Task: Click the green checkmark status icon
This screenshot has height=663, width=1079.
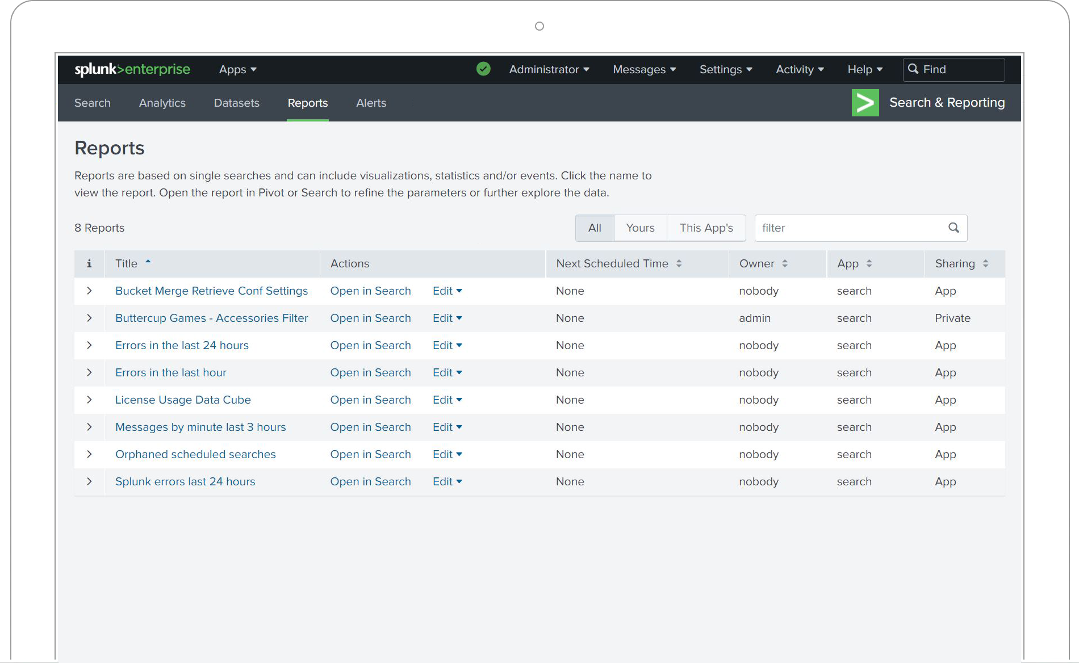Action: tap(483, 69)
